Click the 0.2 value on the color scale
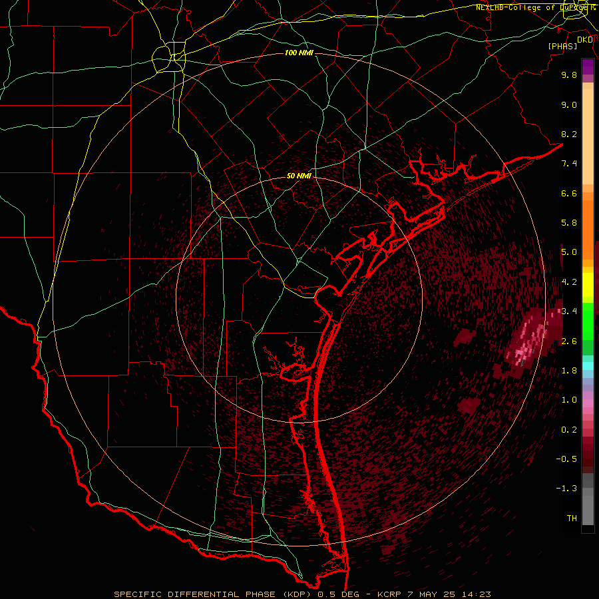Image resolution: width=599 pixels, height=599 pixels. click(x=569, y=430)
